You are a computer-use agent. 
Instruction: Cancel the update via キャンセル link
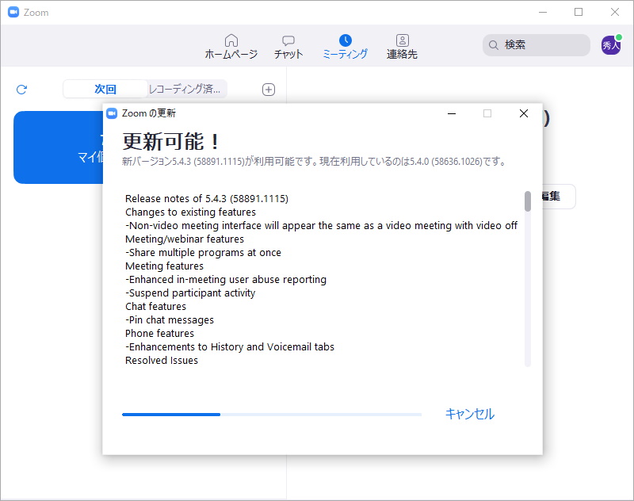[469, 414]
